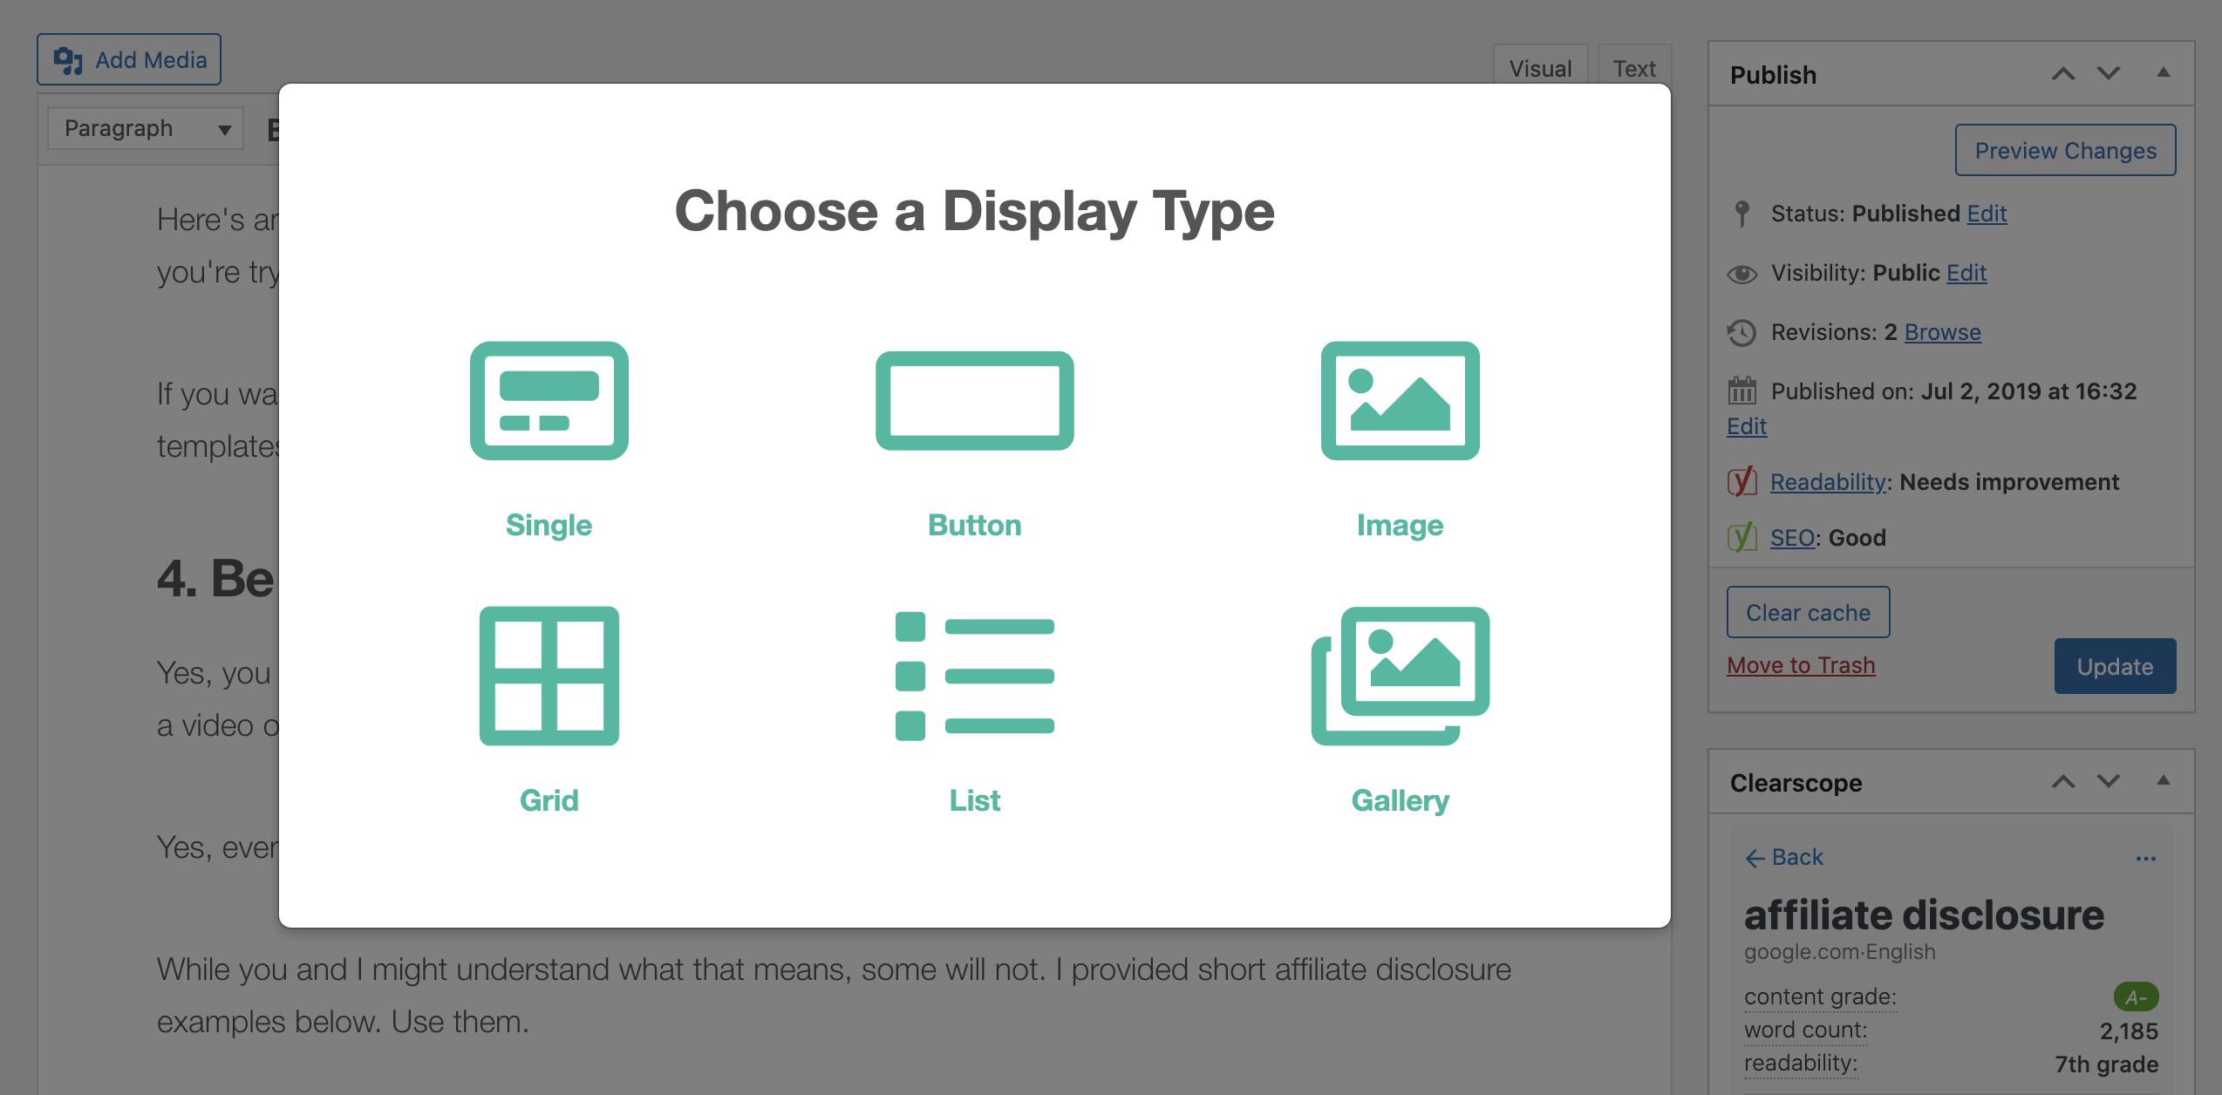Click the visibility eye icon

[x=1741, y=275]
